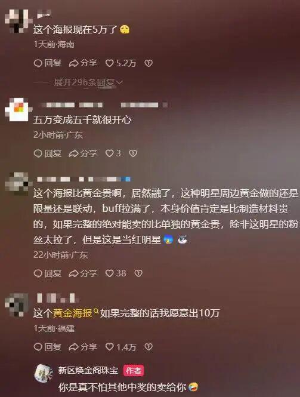Dislike the 2小时前 Guangdong comment
300x397 pixels.
[133, 153]
